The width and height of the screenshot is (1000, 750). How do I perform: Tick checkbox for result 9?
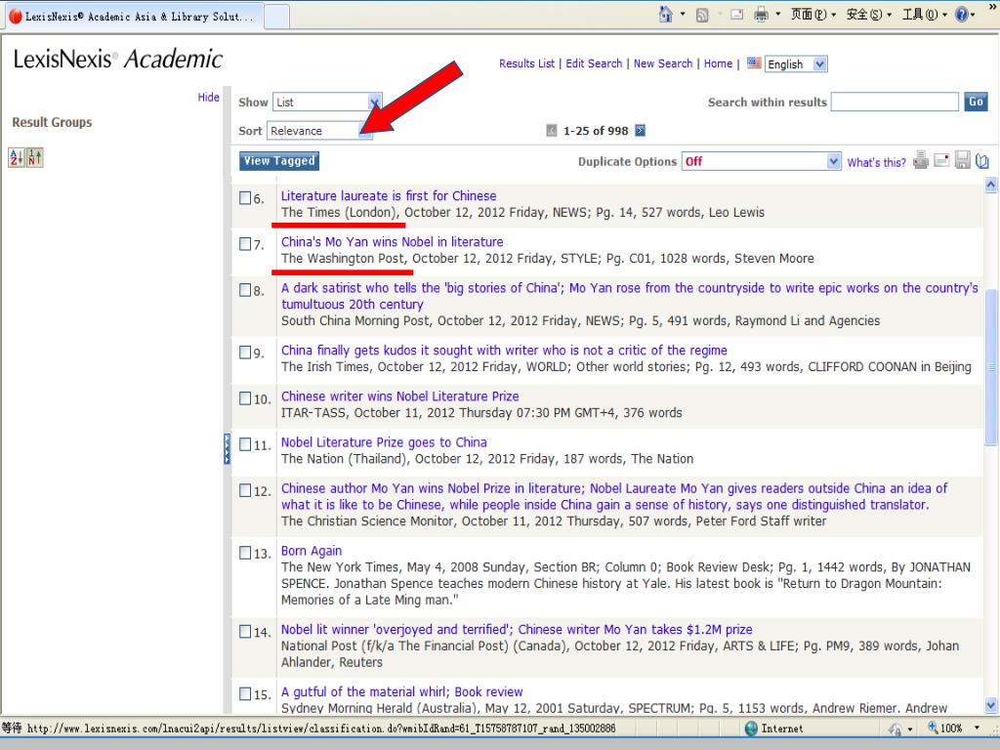(x=245, y=352)
